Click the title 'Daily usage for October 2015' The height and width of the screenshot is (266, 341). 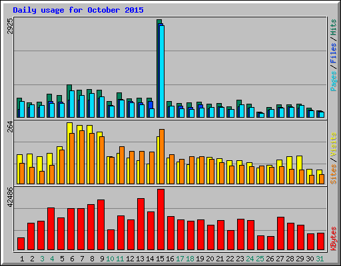point(78,10)
